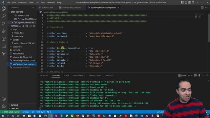Screen dimensions: 210x118
Task: Open the Manage gear settings icon
Action: [x=4, y=106]
